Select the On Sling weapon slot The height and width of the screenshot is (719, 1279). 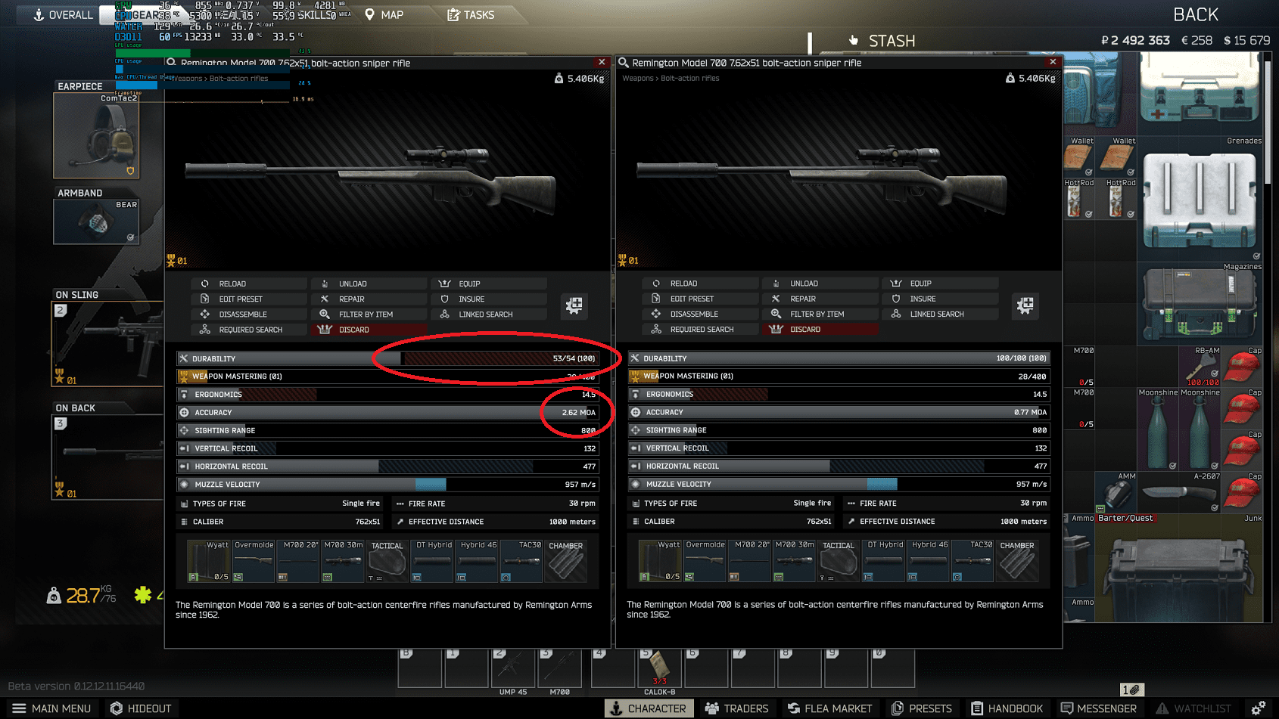(x=107, y=345)
